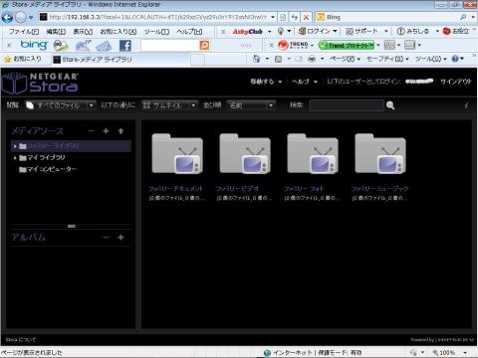
Task: Open the 移動する dropdown in Stora header
Action: (x=266, y=82)
